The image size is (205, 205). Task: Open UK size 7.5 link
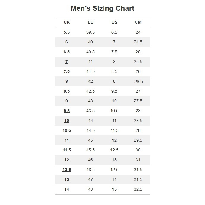coord(67,71)
